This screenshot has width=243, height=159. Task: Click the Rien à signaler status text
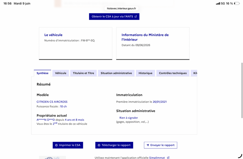pyautogui.click(x=128, y=118)
